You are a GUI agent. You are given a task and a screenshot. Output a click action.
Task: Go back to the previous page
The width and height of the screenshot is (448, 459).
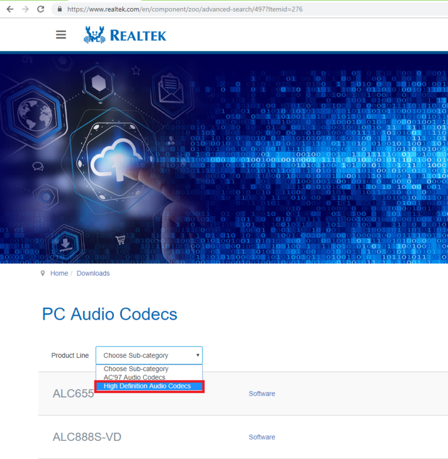(10, 9)
